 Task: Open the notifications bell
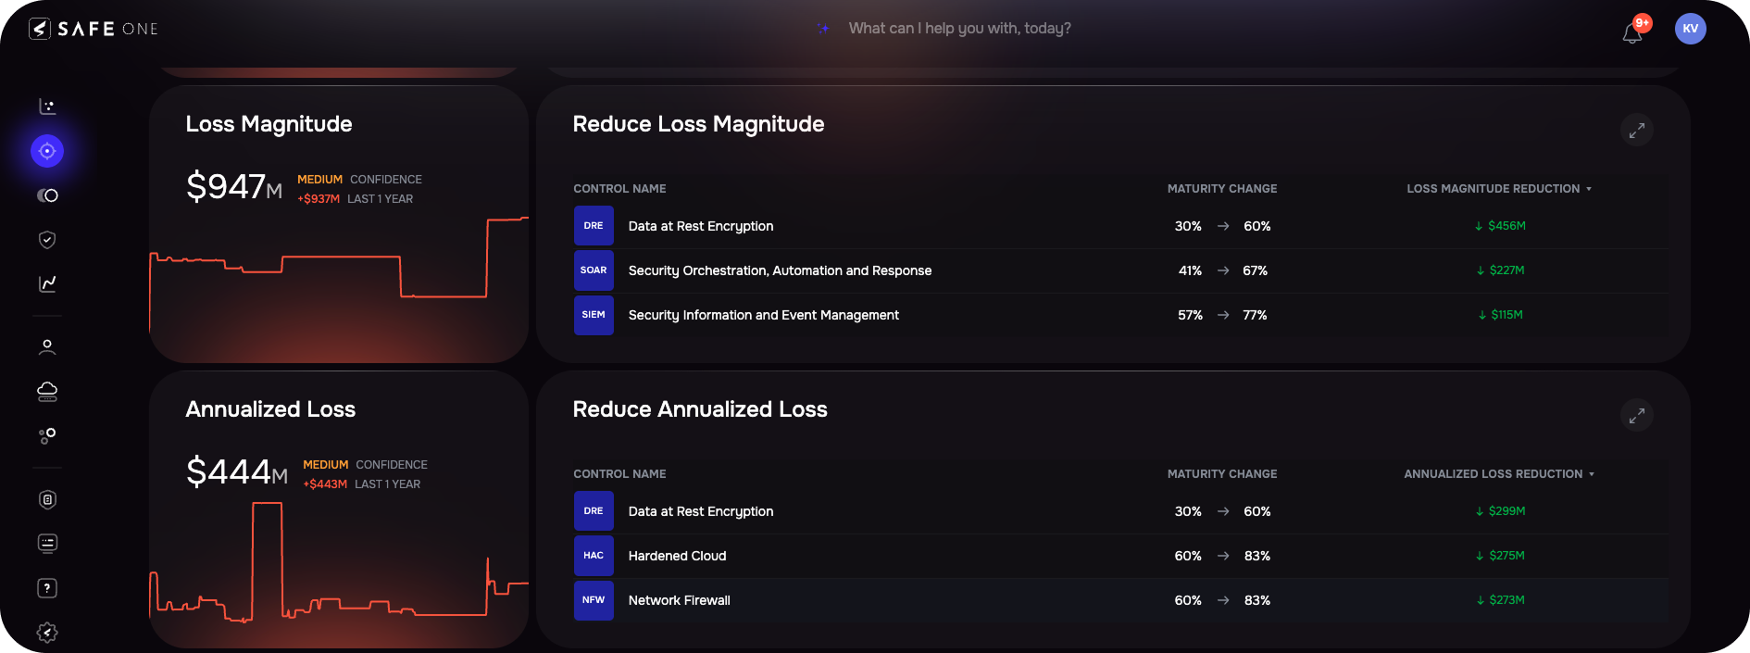(x=1632, y=33)
